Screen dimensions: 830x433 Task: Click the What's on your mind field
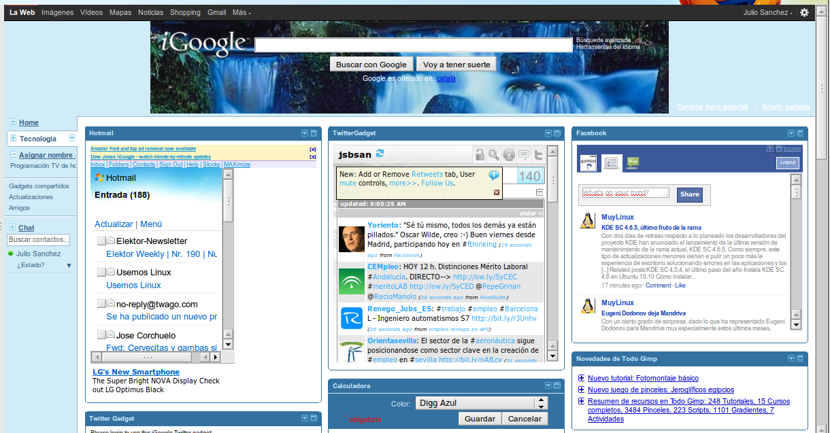coord(625,193)
